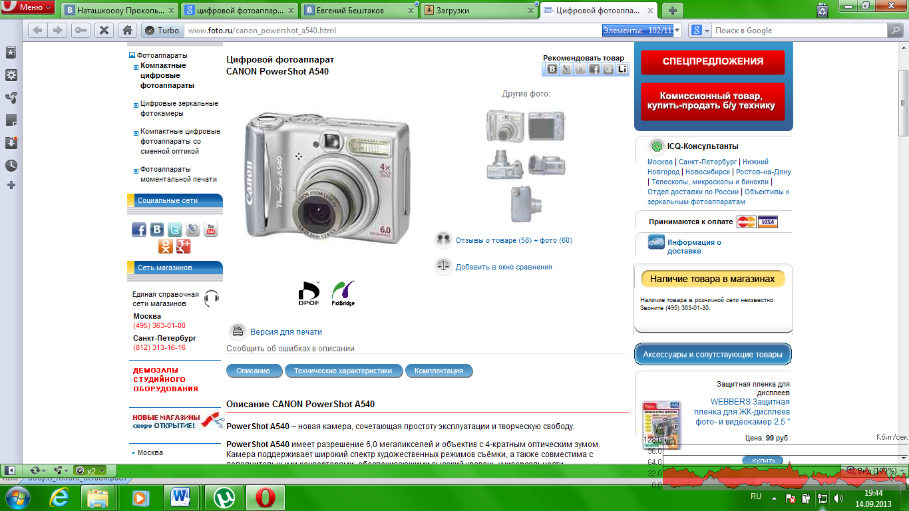Screen dimensions: 909x511
Task: Click the address bar URL field
Action: [393, 31]
